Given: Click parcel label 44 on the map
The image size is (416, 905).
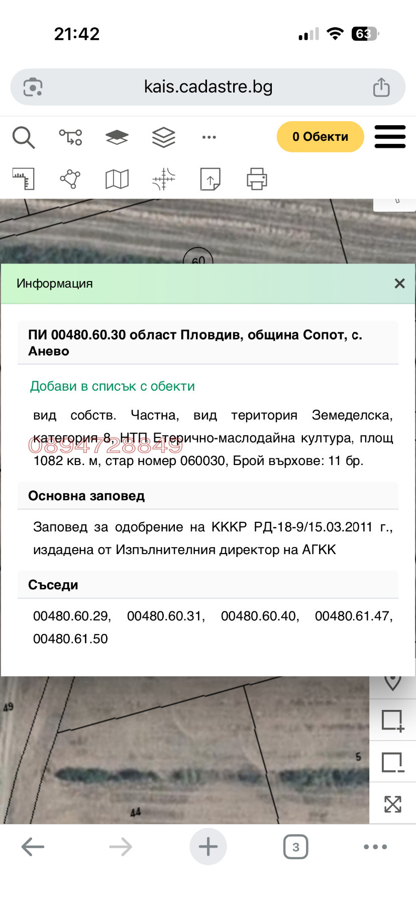Looking at the screenshot, I should pos(136,812).
